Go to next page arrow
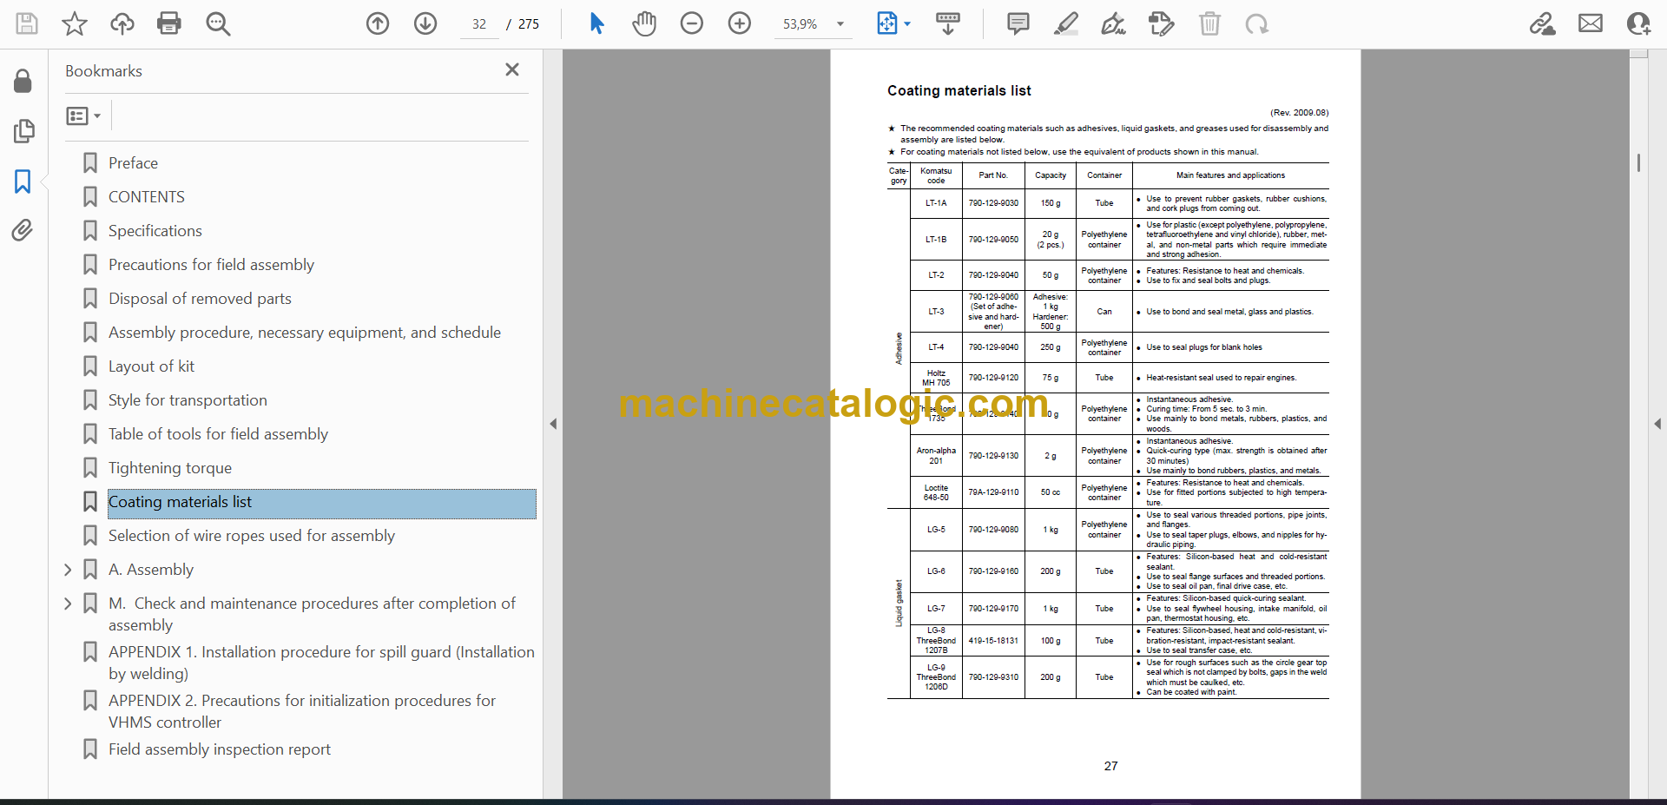1667x805 pixels. coord(425,23)
